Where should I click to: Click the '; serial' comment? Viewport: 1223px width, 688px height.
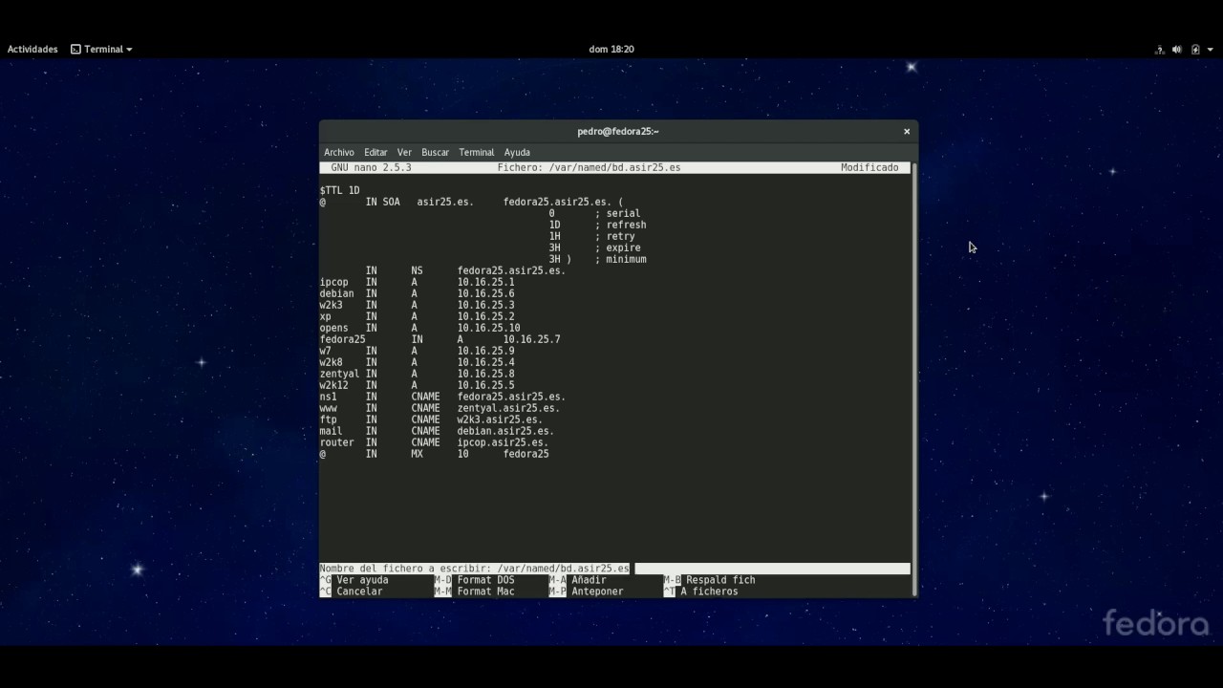(x=617, y=213)
